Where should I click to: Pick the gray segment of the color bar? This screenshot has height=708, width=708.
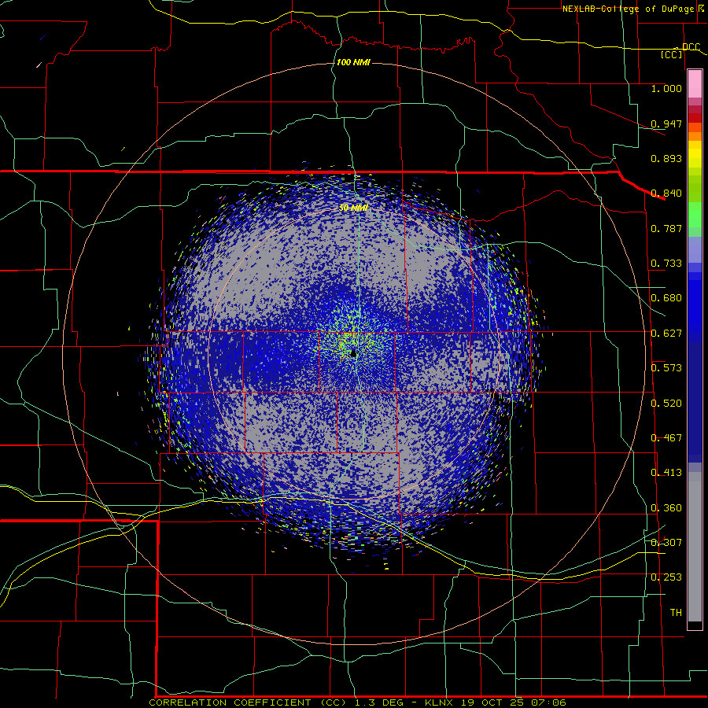coord(695,547)
